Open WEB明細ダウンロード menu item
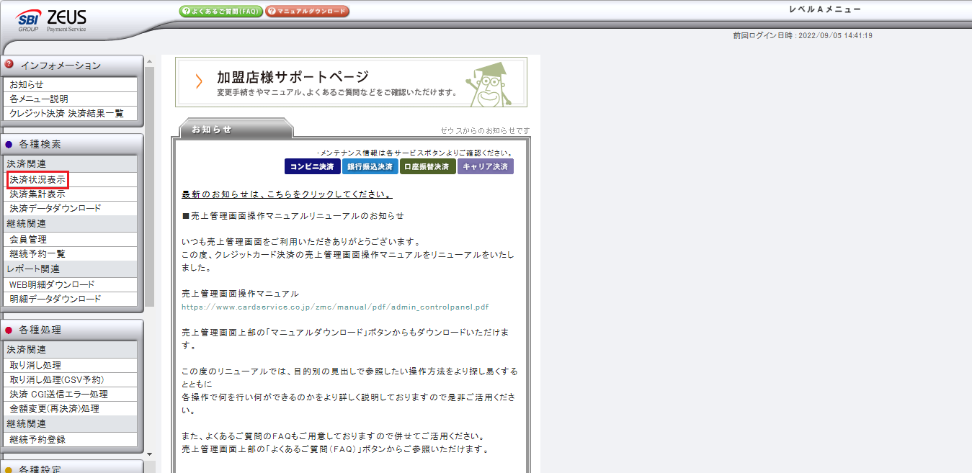The width and height of the screenshot is (972, 473). (52, 284)
